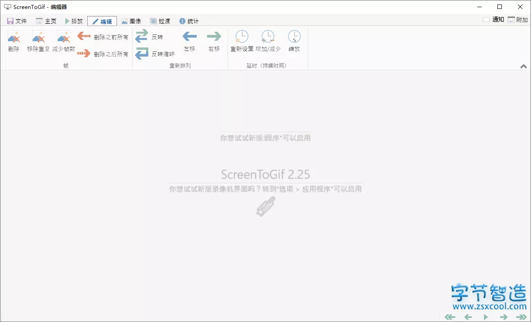Viewport: 531px width, 322px height.
Task: Click the 左移 arrow icon
Action: click(190, 36)
